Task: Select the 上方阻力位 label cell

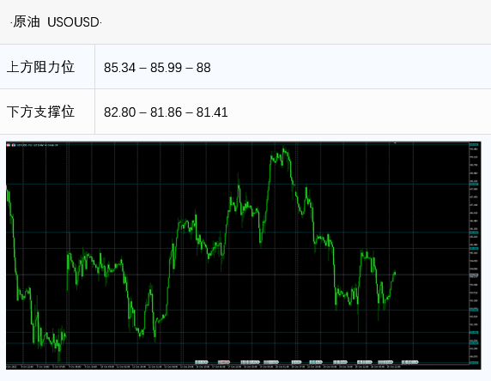Action: coord(47,67)
